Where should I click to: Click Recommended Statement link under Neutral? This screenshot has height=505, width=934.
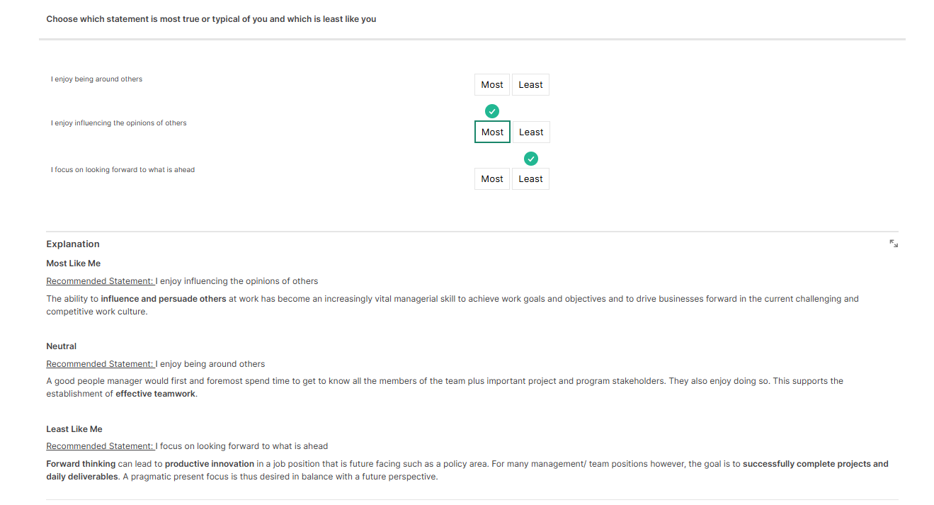(x=100, y=364)
